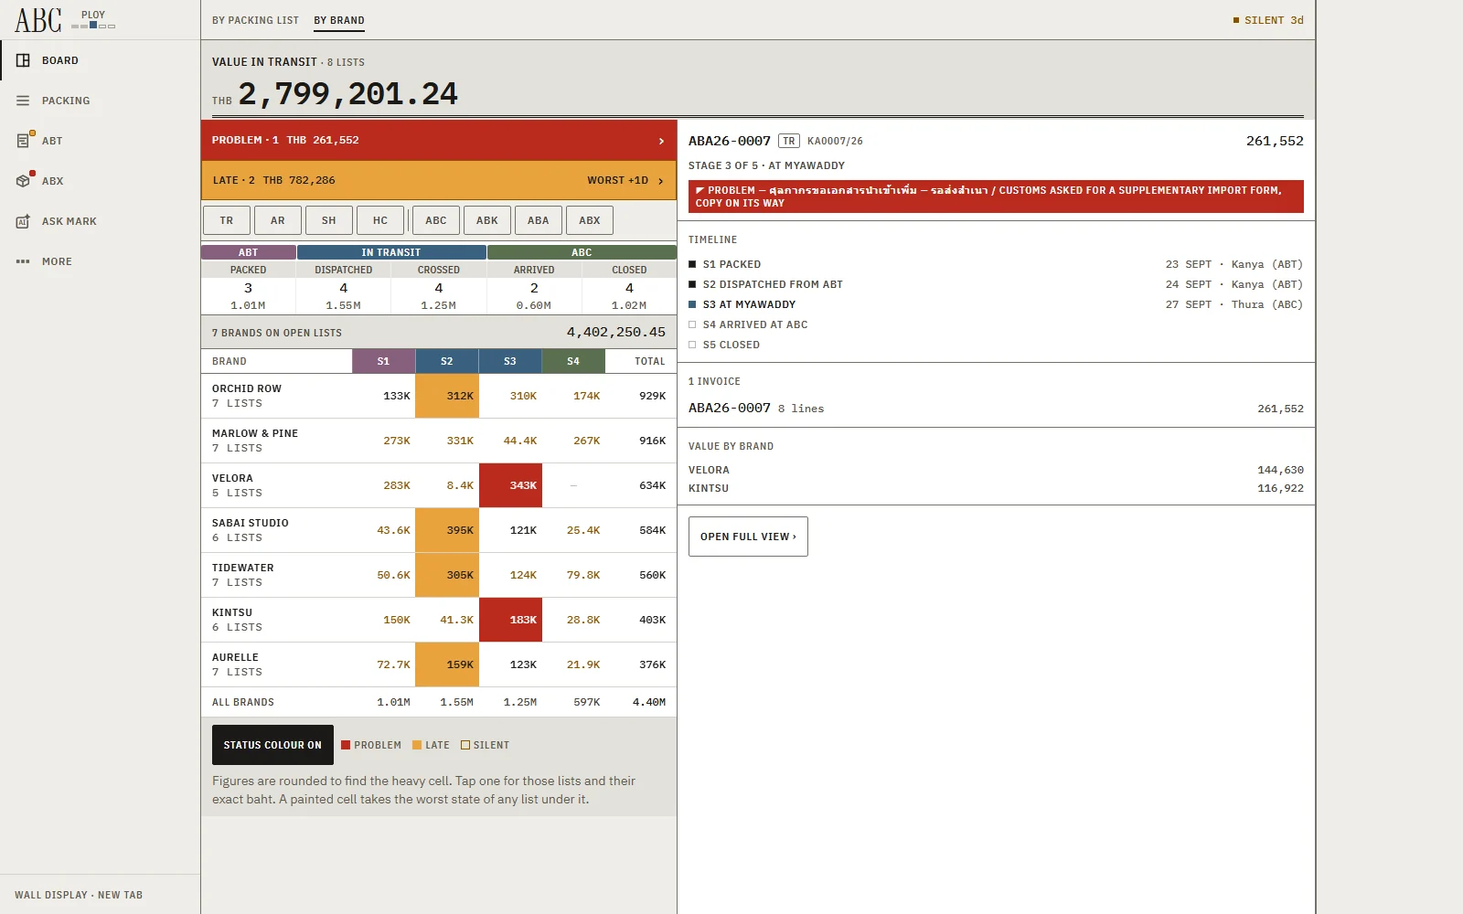The image size is (1463, 914).
Task: Toggle the TR filter chip
Action: pyautogui.click(x=227, y=220)
